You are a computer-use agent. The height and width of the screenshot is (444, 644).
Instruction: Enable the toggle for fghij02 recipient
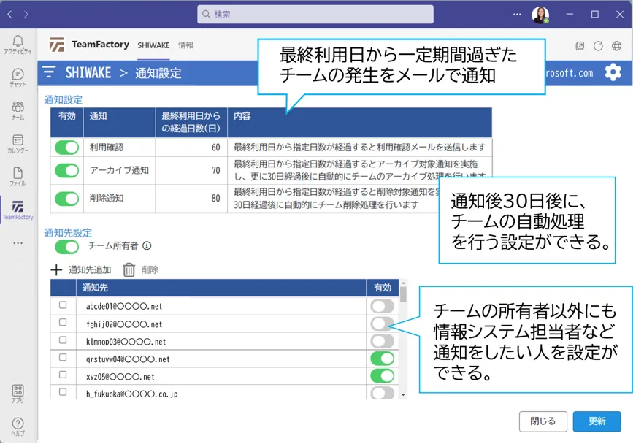point(382,324)
